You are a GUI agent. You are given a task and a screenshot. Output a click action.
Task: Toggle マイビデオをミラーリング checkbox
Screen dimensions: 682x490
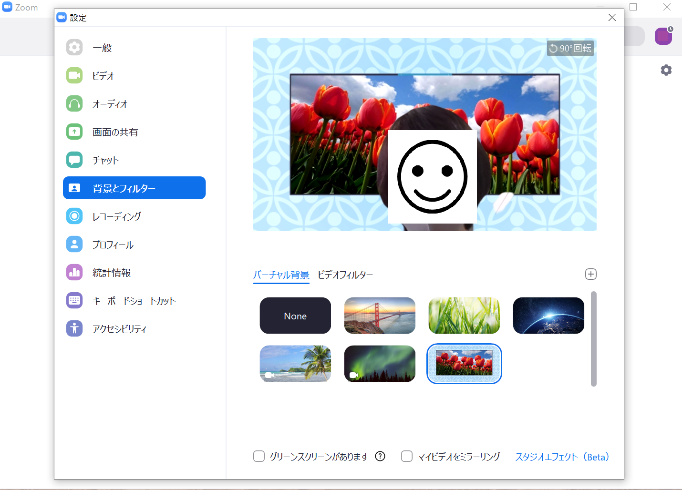[407, 456]
